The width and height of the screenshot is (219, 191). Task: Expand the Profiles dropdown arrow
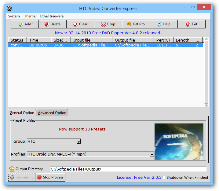pyautogui.click(x=152, y=154)
